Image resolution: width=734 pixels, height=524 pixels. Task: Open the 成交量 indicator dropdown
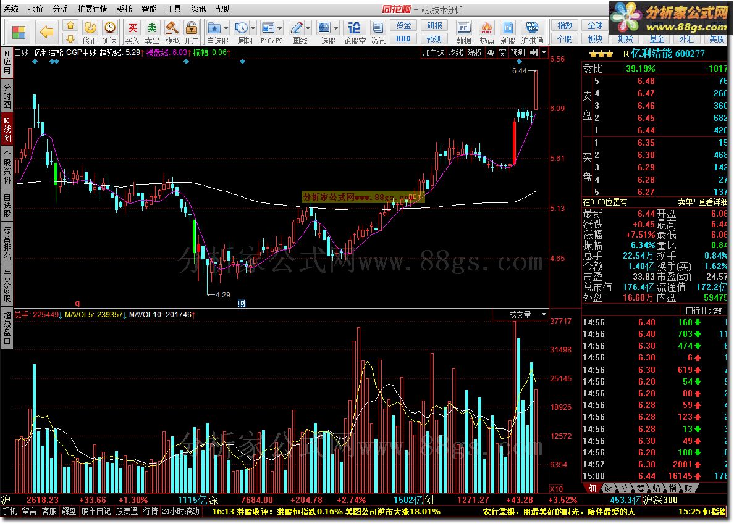coord(544,315)
